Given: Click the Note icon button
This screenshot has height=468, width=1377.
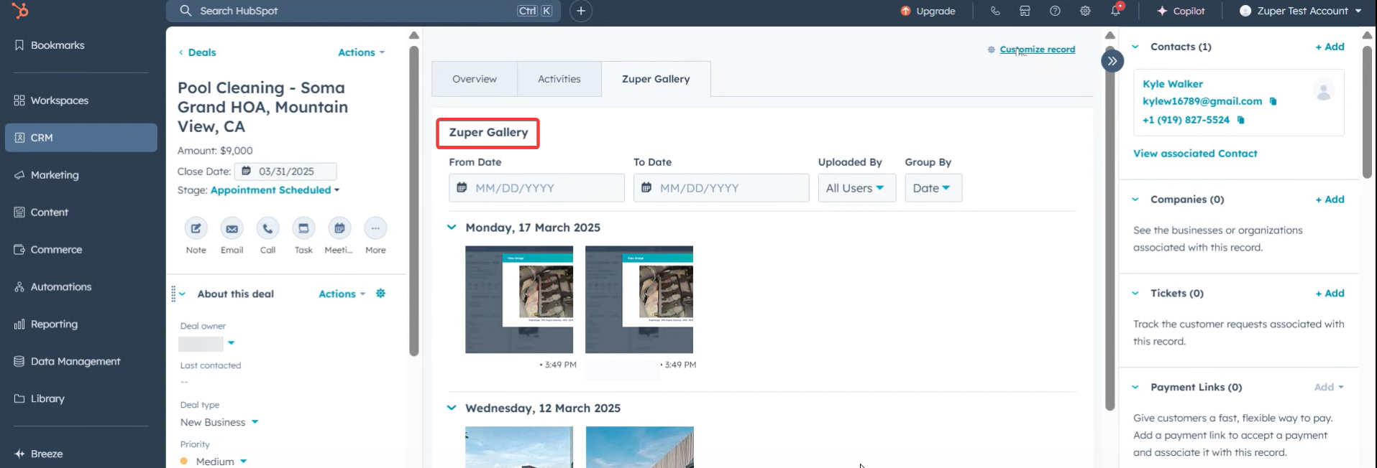Looking at the screenshot, I should 196,229.
